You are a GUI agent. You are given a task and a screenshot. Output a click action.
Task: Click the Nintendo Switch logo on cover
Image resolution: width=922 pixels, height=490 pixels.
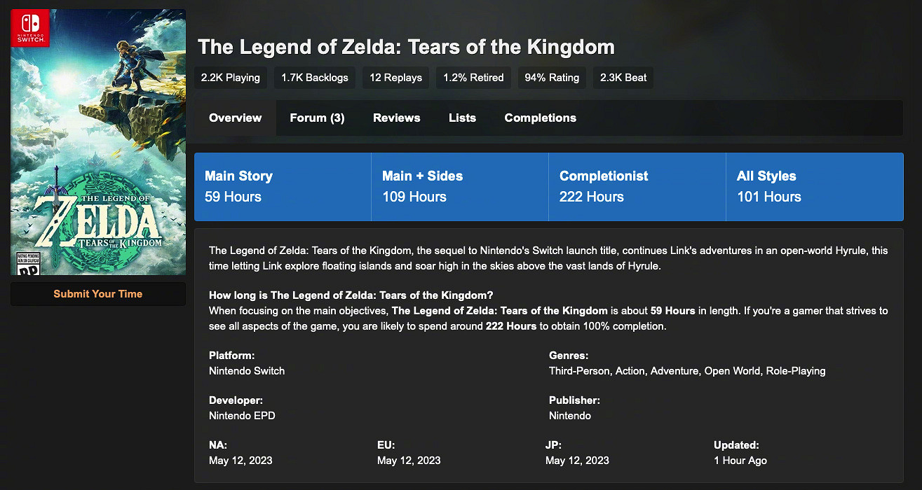coord(30,28)
